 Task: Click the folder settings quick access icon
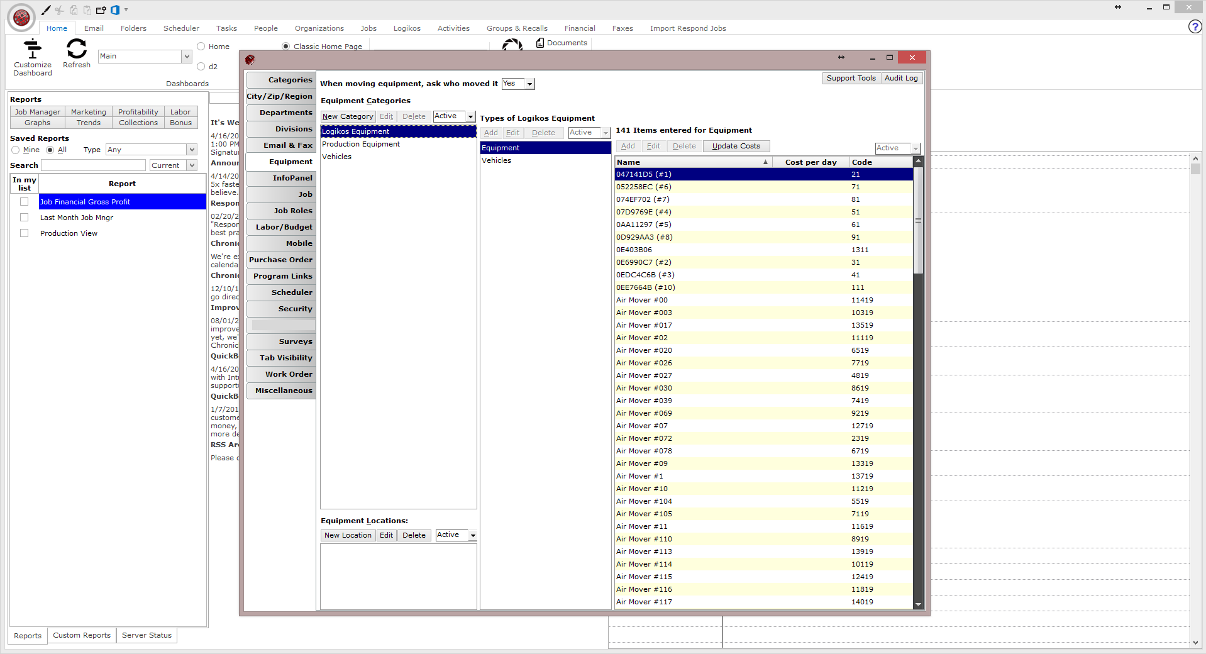[x=101, y=10]
